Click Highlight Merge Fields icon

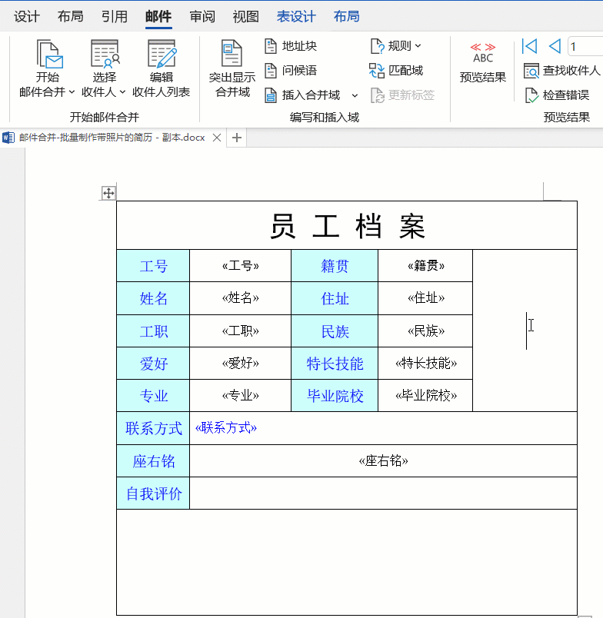pyautogui.click(x=232, y=55)
